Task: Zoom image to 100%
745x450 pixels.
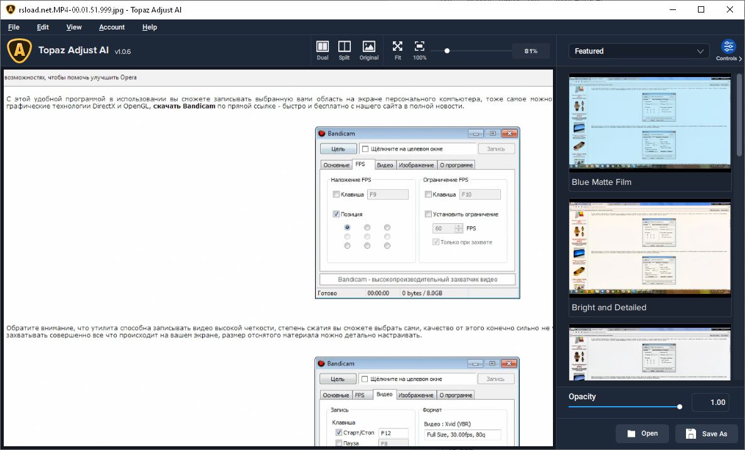Action: [x=419, y=50]
